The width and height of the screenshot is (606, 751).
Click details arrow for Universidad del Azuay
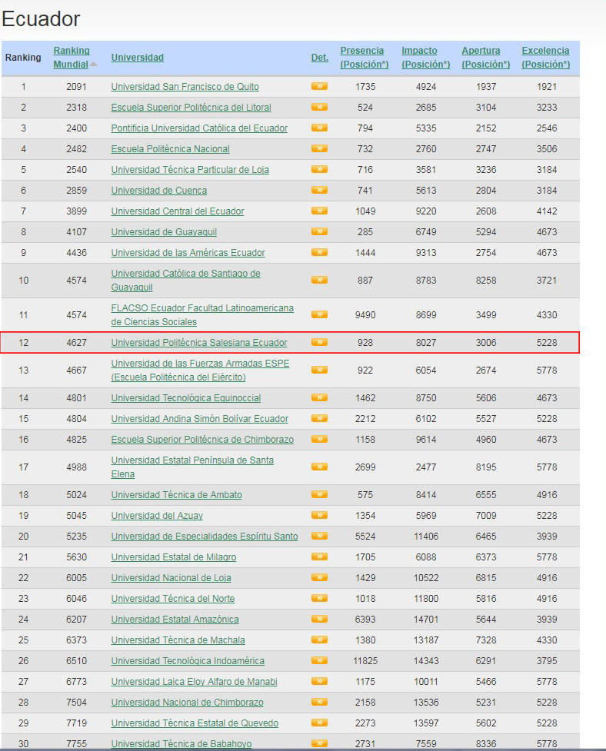(319, 515)
